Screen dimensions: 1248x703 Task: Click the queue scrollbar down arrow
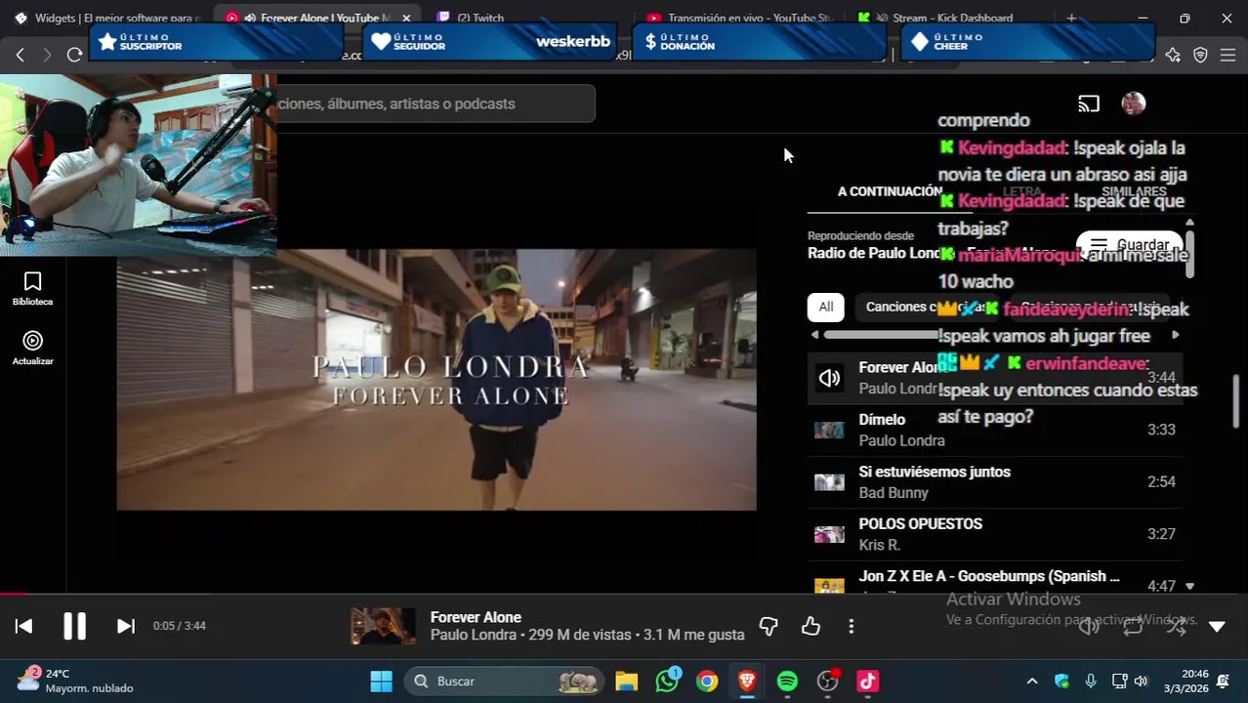[x=1189, y=586]
